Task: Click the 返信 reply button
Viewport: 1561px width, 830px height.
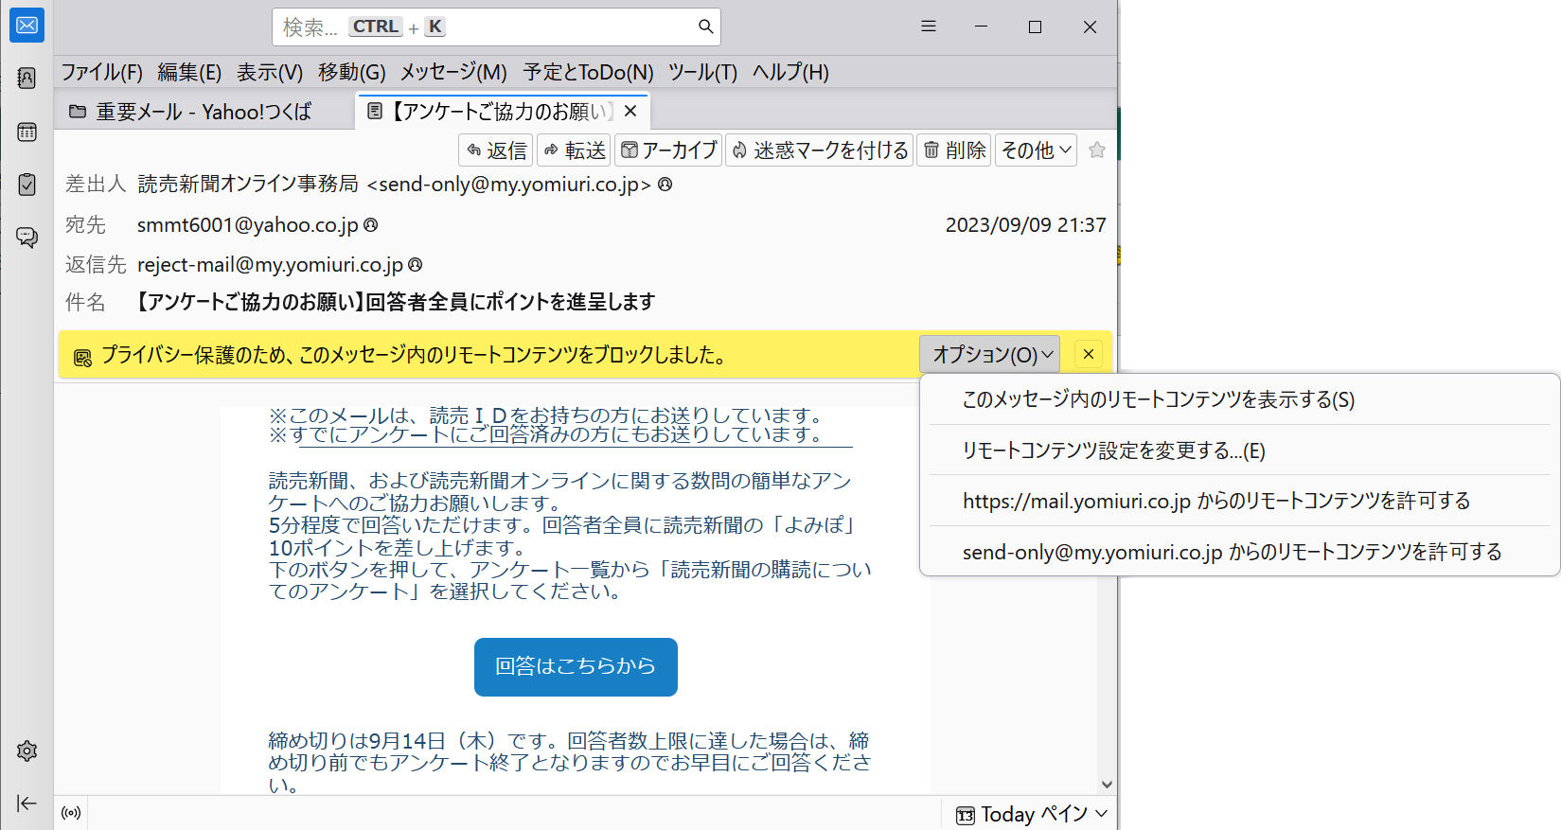Action: (x=496, y=150)
